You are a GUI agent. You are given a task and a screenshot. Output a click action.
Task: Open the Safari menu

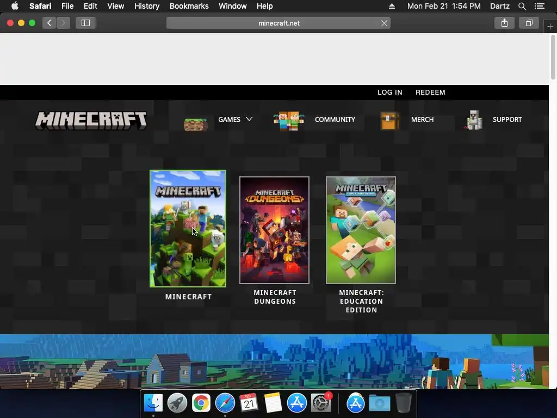coord(40,6)
